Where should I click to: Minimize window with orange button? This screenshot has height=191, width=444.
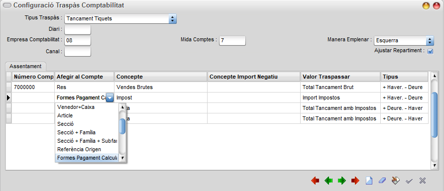426,5
